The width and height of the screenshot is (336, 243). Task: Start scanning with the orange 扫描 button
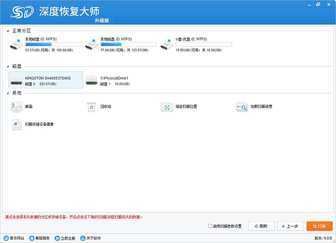(x=319, y=226)
